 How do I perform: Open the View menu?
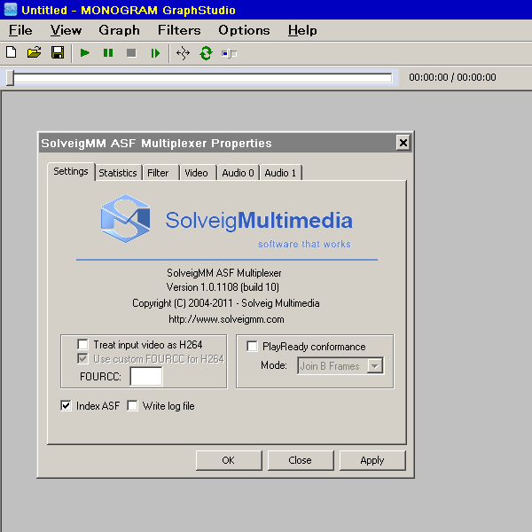(66, 30)
